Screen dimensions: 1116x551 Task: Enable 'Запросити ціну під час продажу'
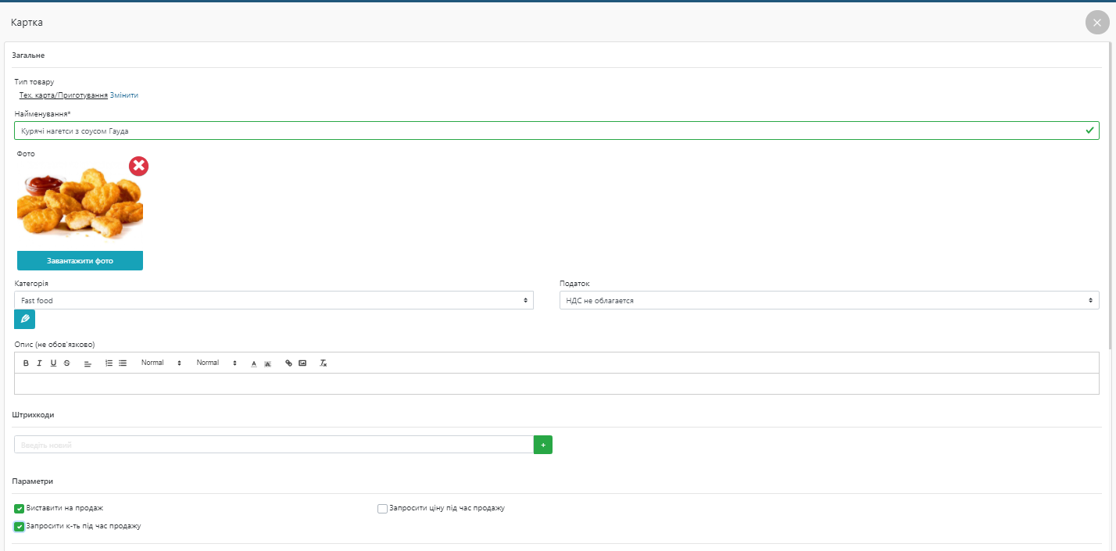pos(382,509)
